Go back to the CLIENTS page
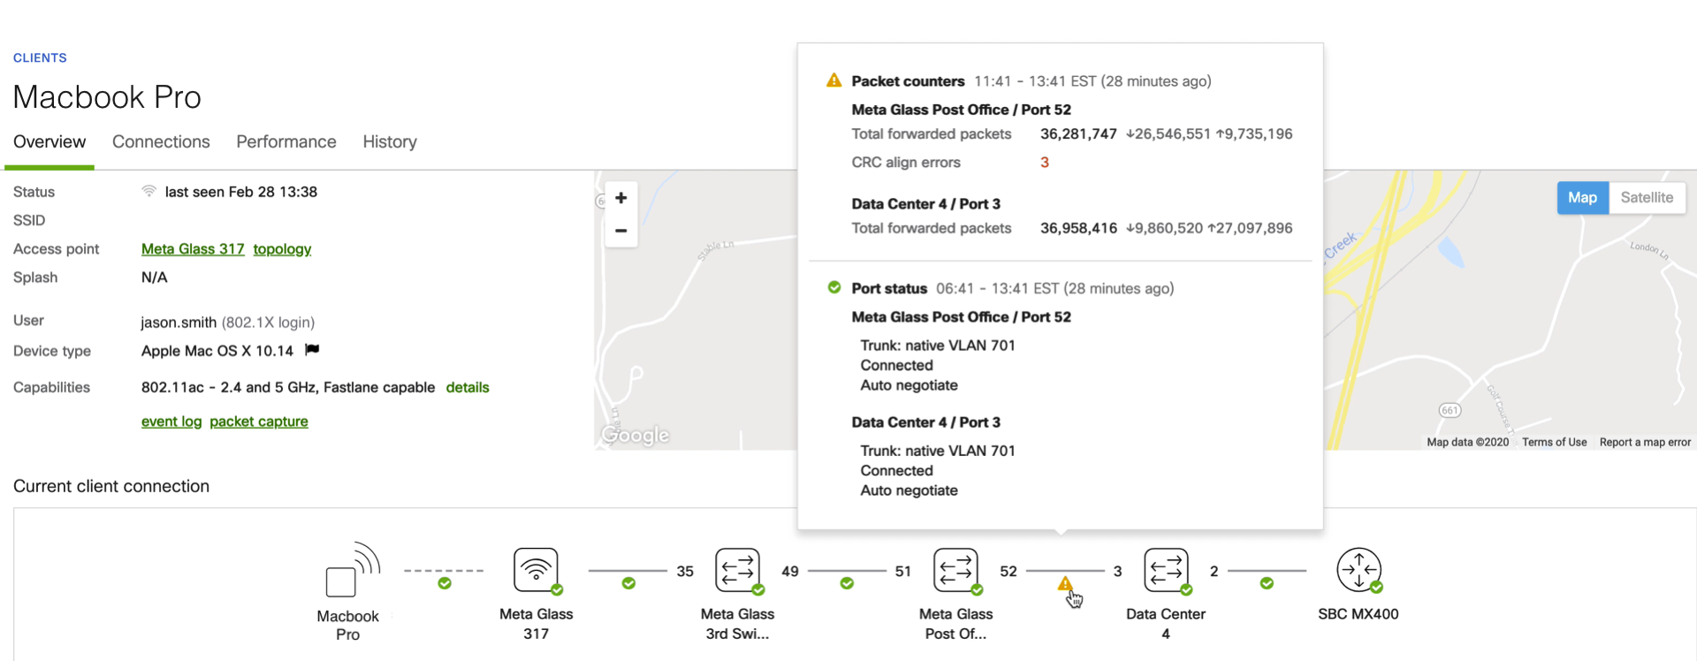Image resolution: width=1697 pixels, height=661 pixels. [40, 57]
